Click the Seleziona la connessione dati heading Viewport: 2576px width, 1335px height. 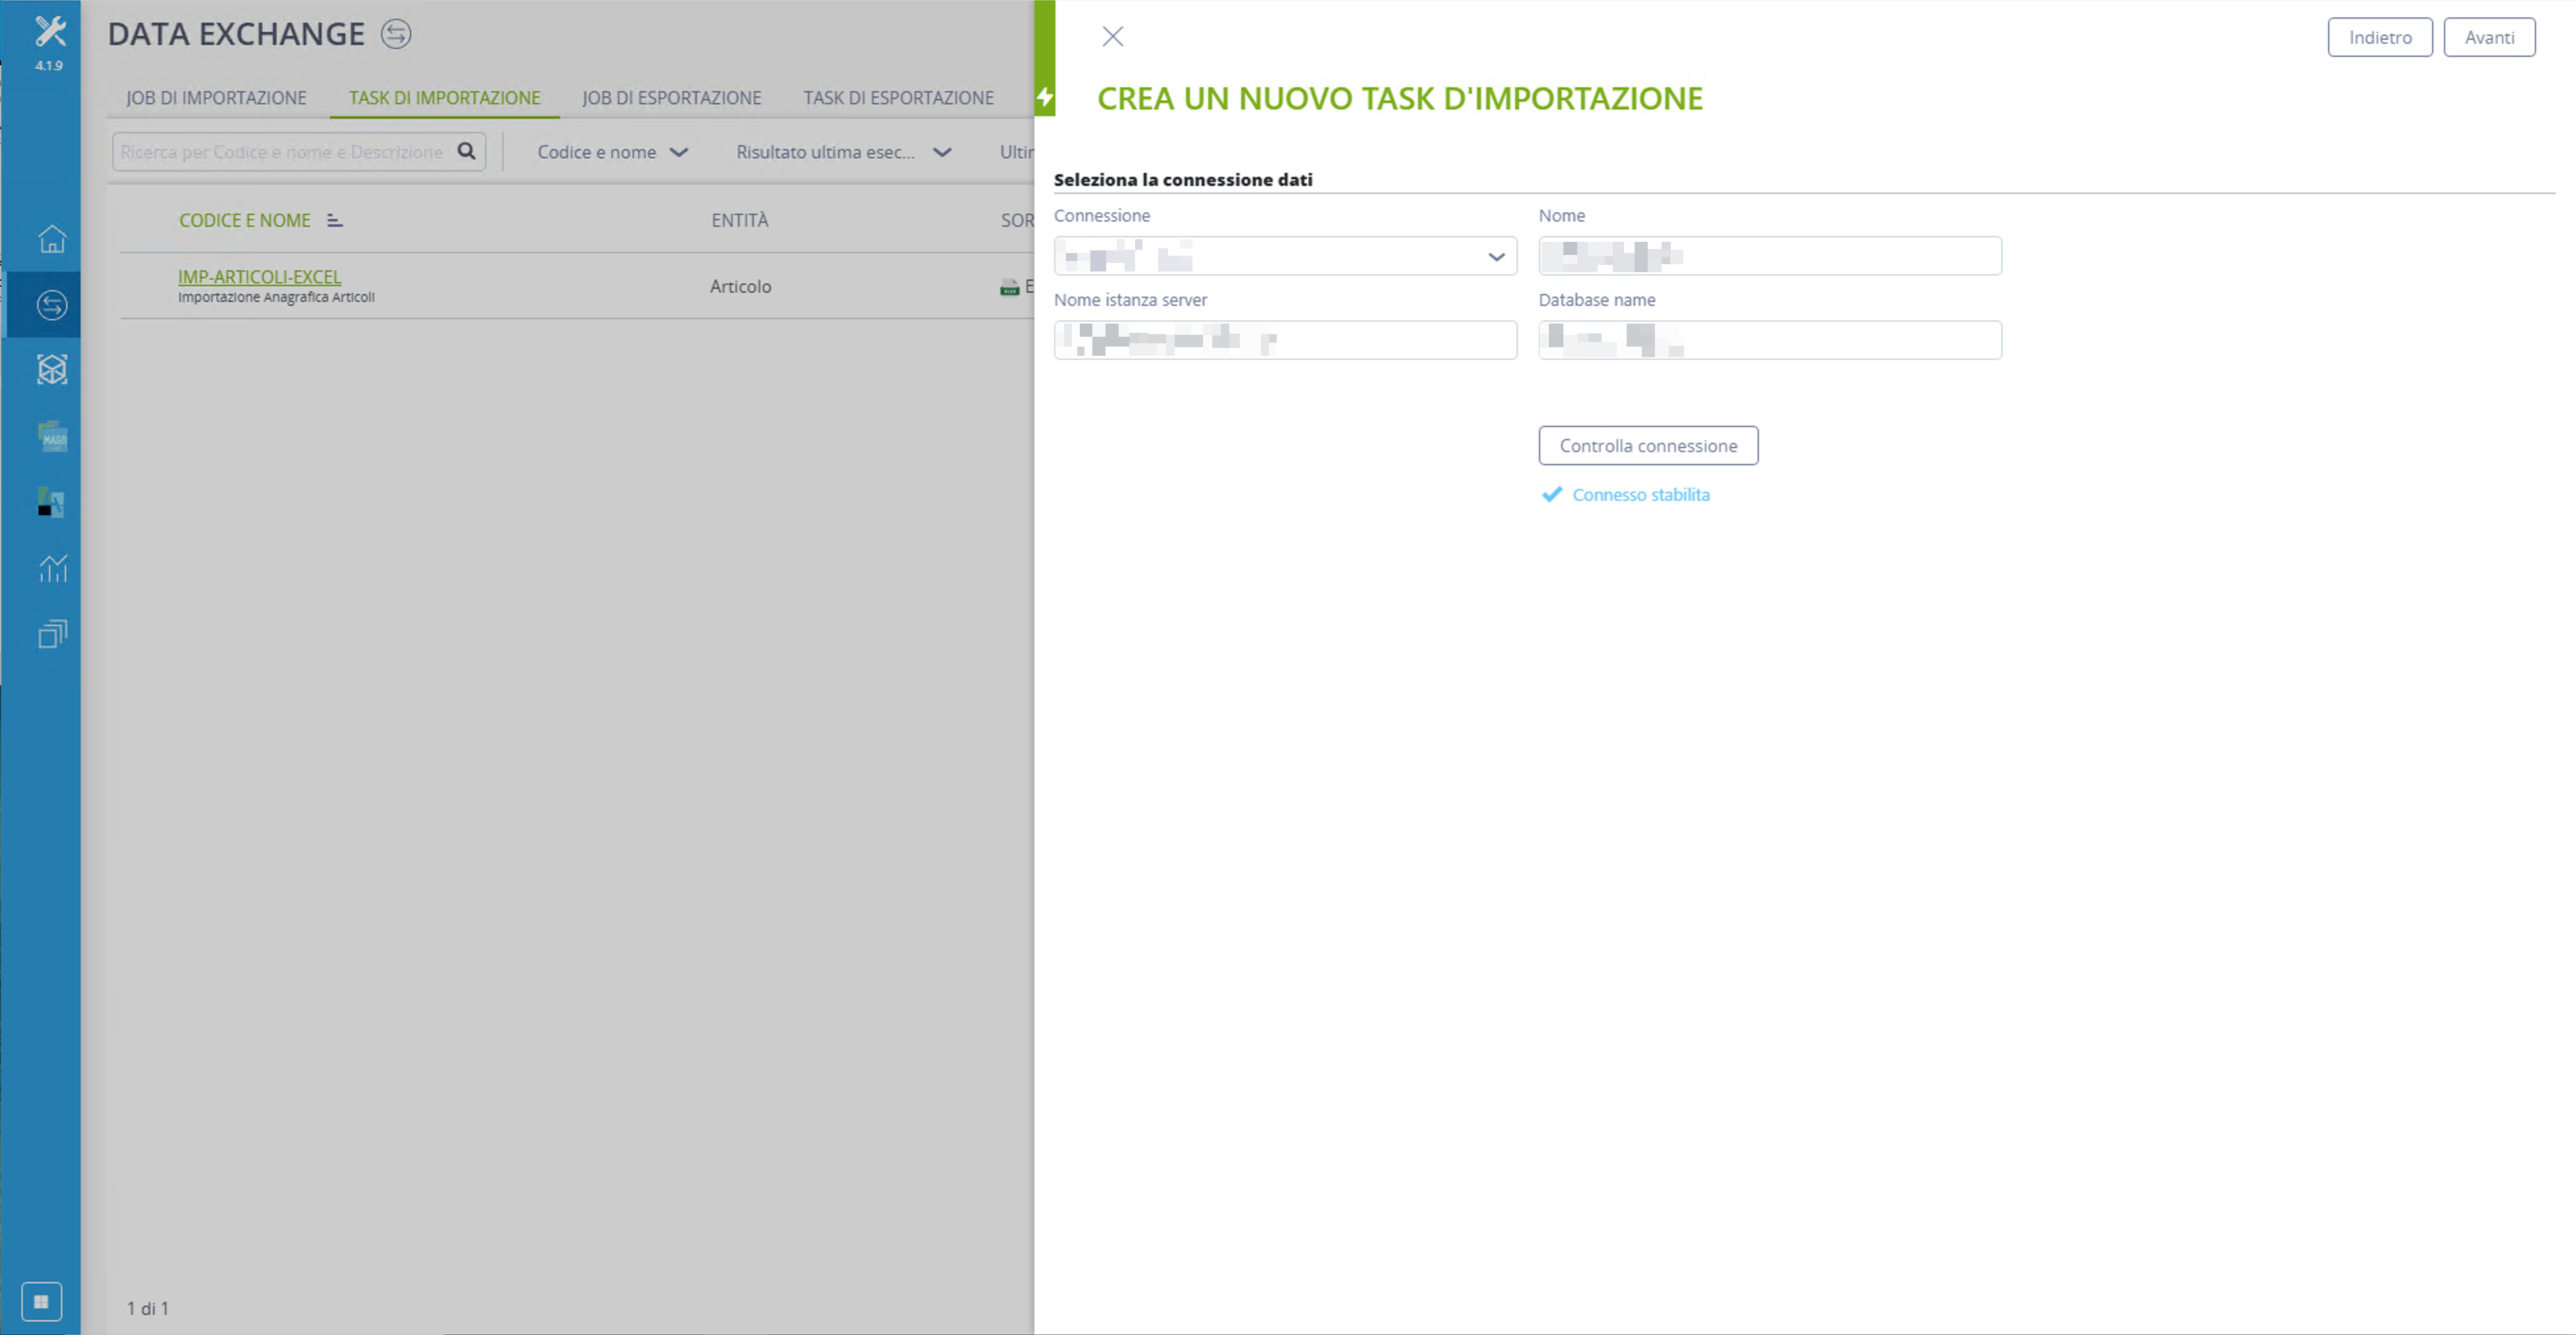tap(1183, 179)
